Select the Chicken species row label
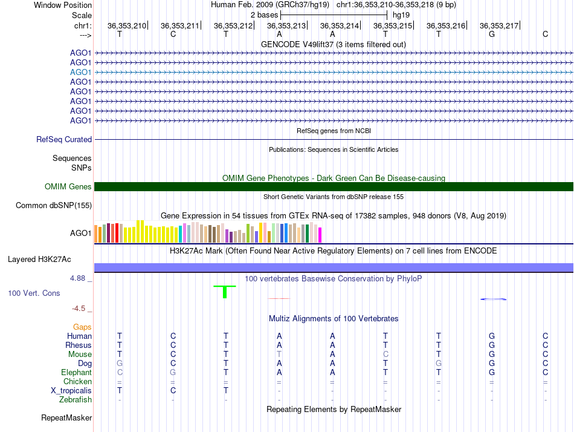The image size is (574, 432). pyautogui.click(x=77, y=381)
